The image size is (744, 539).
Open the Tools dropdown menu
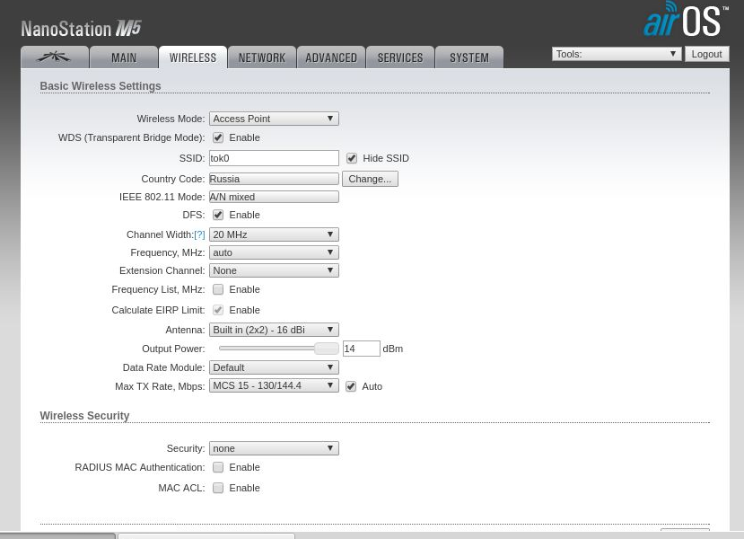pos(616,54)
